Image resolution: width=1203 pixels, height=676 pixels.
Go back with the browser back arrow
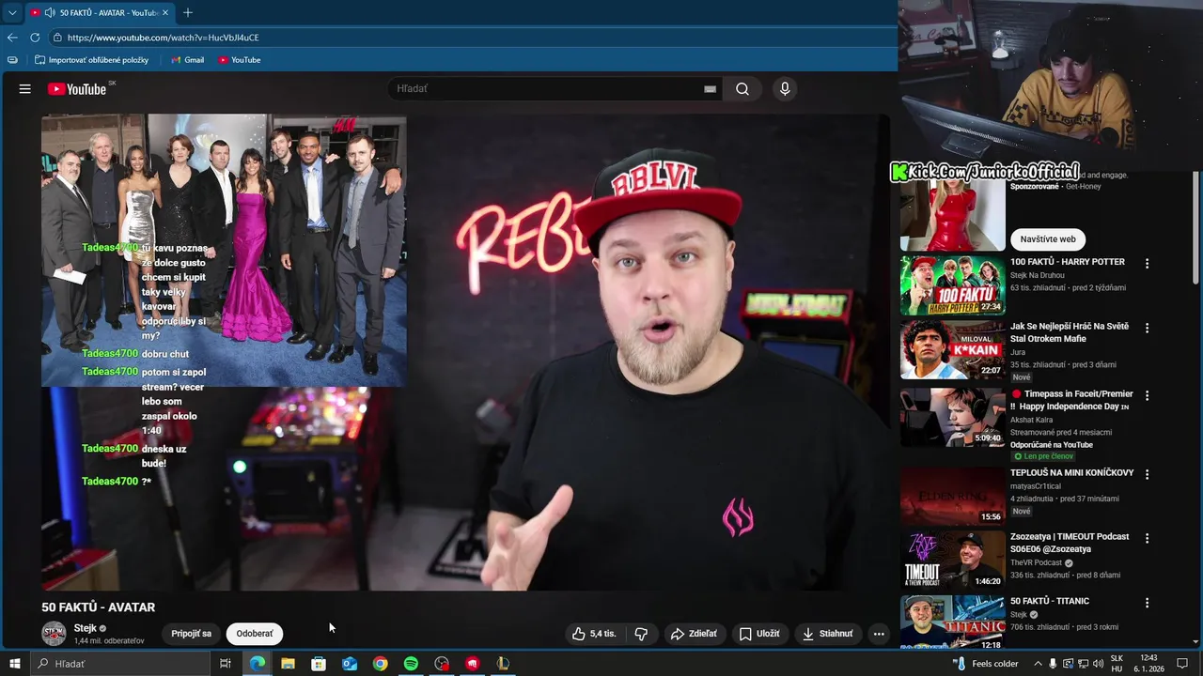(12, 38)
